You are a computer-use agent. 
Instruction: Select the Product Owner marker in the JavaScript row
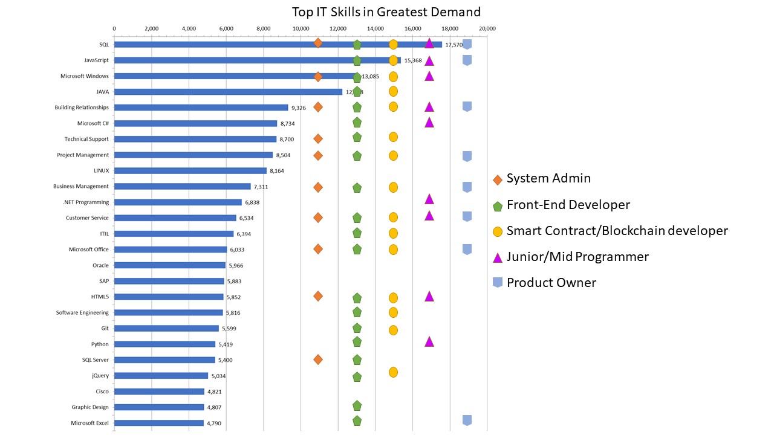click(x=467, y=60)
